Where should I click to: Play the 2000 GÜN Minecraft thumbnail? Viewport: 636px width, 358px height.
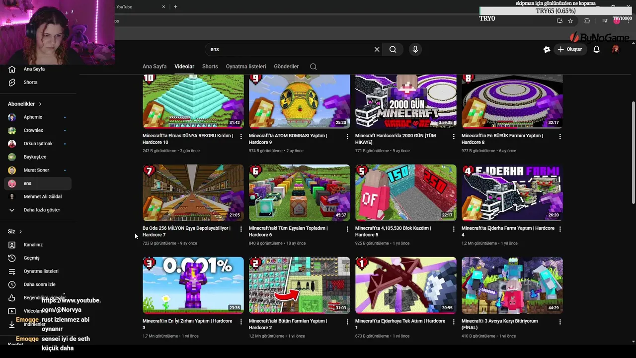406,101
